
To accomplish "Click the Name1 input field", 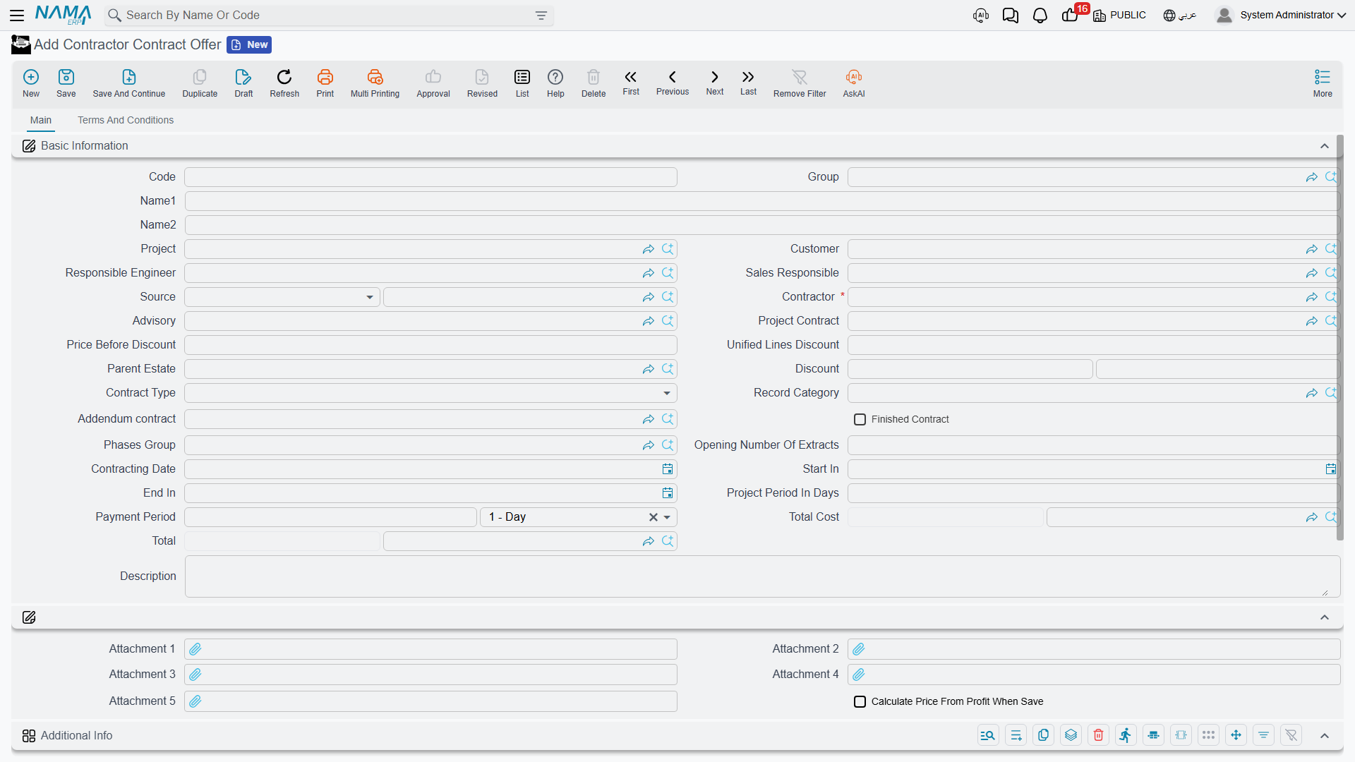I will (x=762, y=201).
